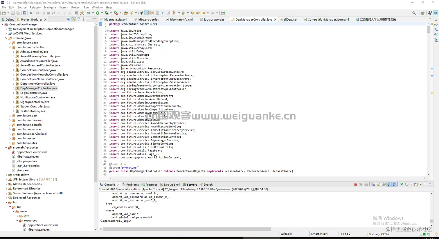This screenshot has height=239, width=439.
Task: Close the DepManagerController.java editor tab
Action: click(275, 19)
